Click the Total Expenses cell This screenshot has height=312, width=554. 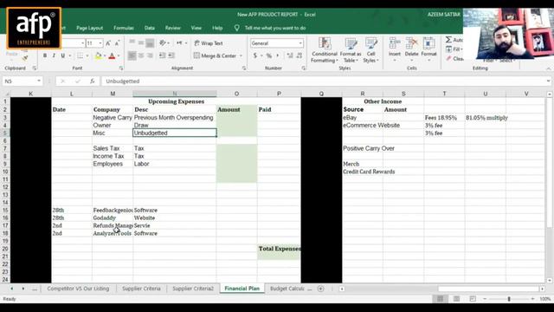(279, 249)
